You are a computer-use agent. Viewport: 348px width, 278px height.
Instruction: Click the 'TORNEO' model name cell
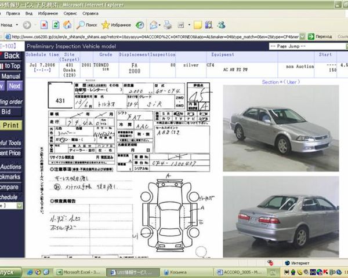pyautogui.click(x=101, y=65)
